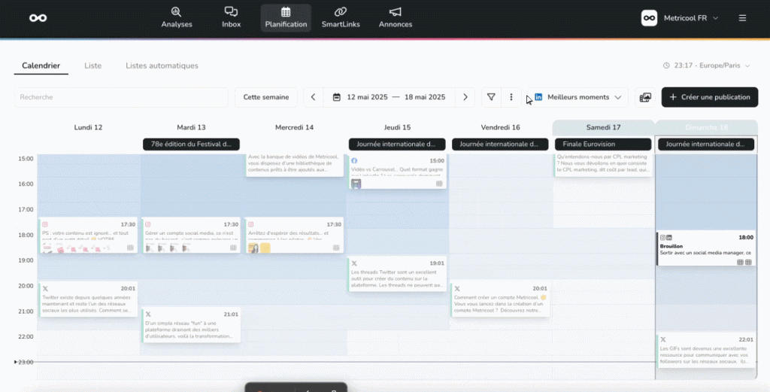Open Lundi 17:30 Instagram post
The height and width of the screenshot is (392, 770).
(89, 236)
